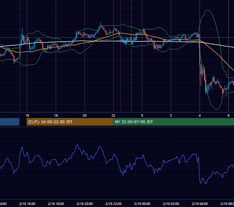Viewport: 234px width, 207px height.
Task: Click the 2/19 00:00 time label
Action: click(142, 204)
